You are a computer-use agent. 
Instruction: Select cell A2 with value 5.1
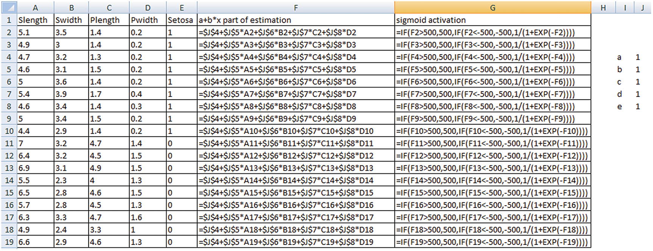click(36, 33)
